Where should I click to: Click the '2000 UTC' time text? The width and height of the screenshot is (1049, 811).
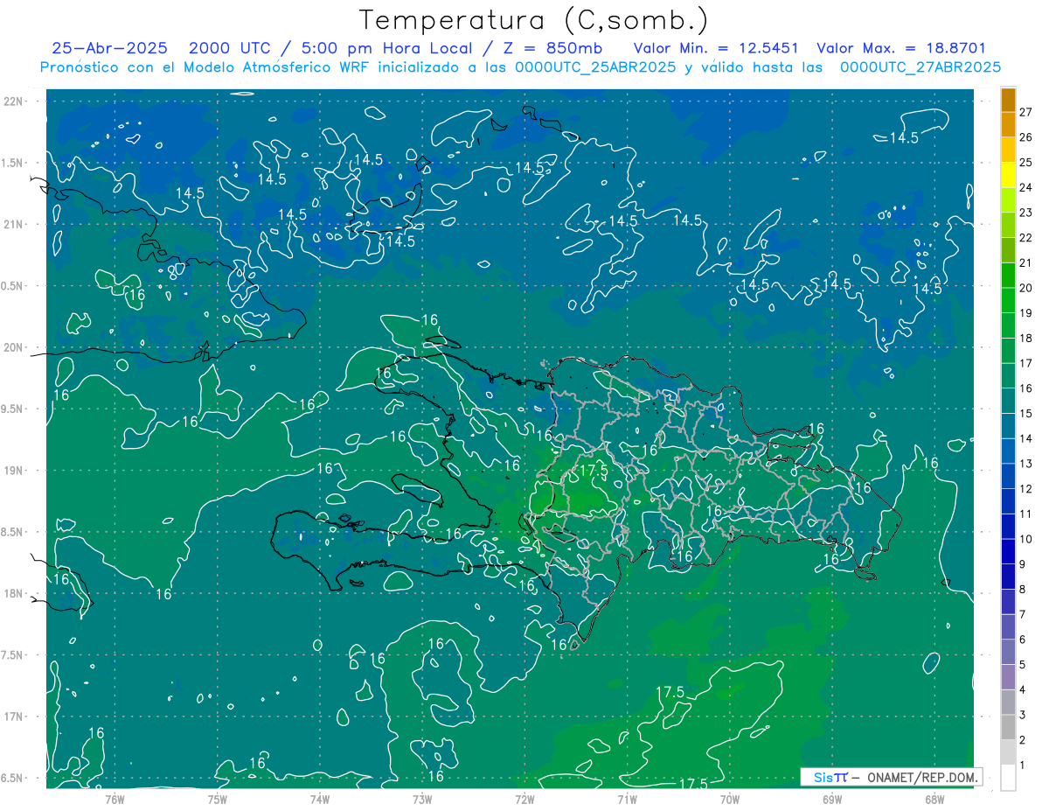(230, 48)
